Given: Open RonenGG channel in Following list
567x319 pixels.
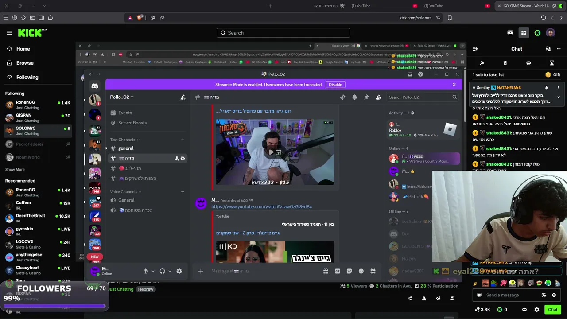Looking at the screenshot, I should point(38,105).
